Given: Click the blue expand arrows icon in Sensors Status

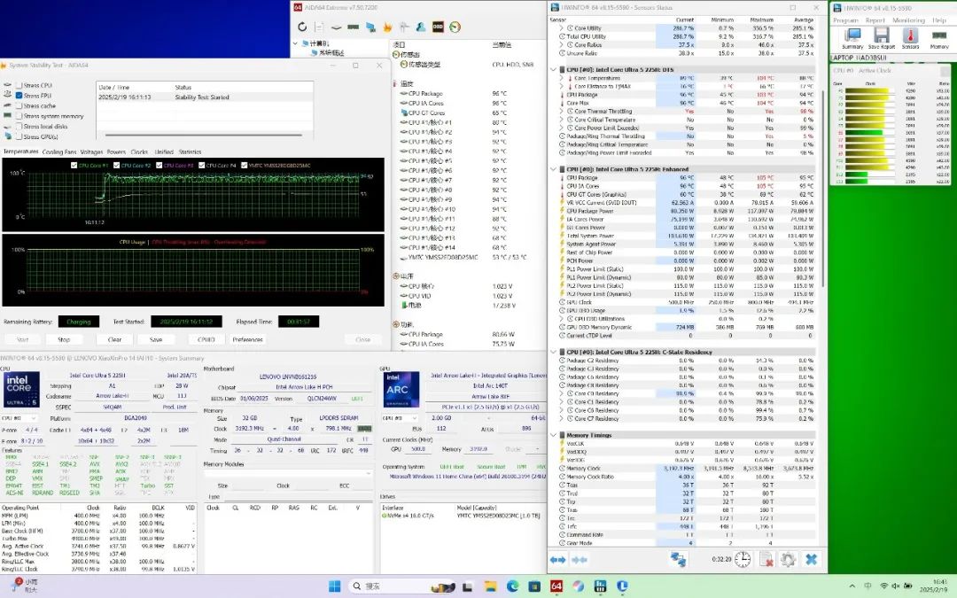Looking at the screenshot, I should coord(558,560).
